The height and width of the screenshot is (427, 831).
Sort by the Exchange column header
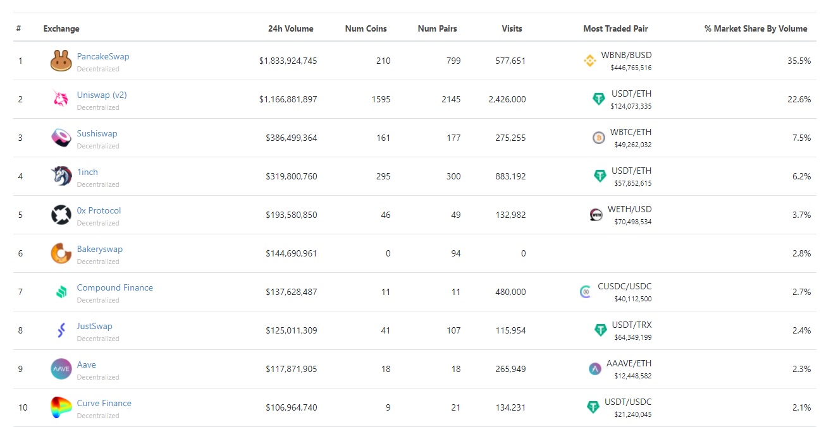click(x=61, y=28)
